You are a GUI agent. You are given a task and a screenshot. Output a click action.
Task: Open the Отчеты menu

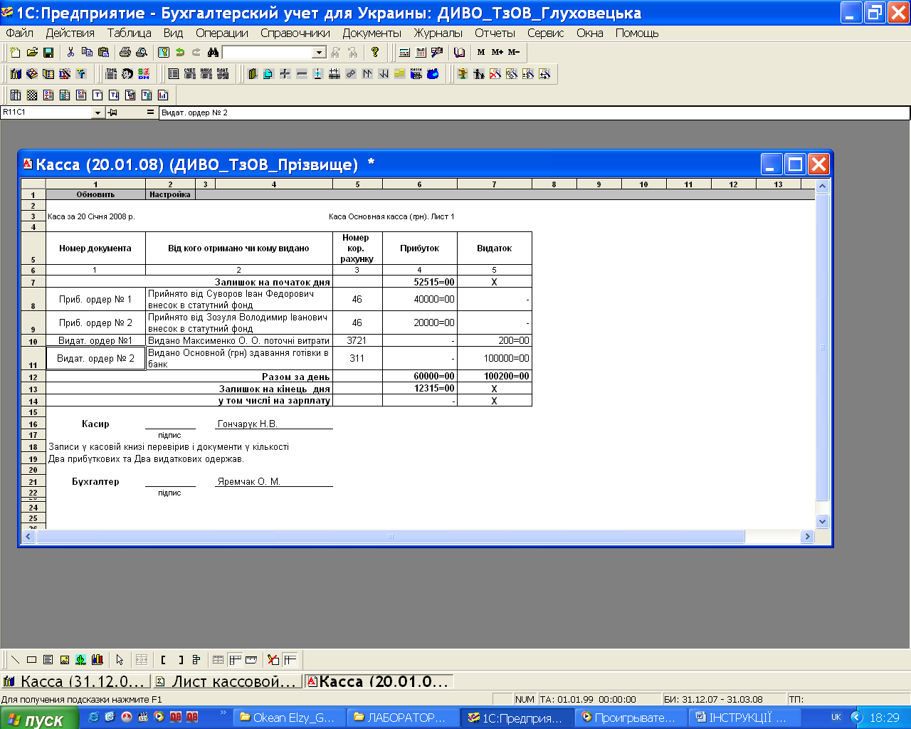(495, 33)
